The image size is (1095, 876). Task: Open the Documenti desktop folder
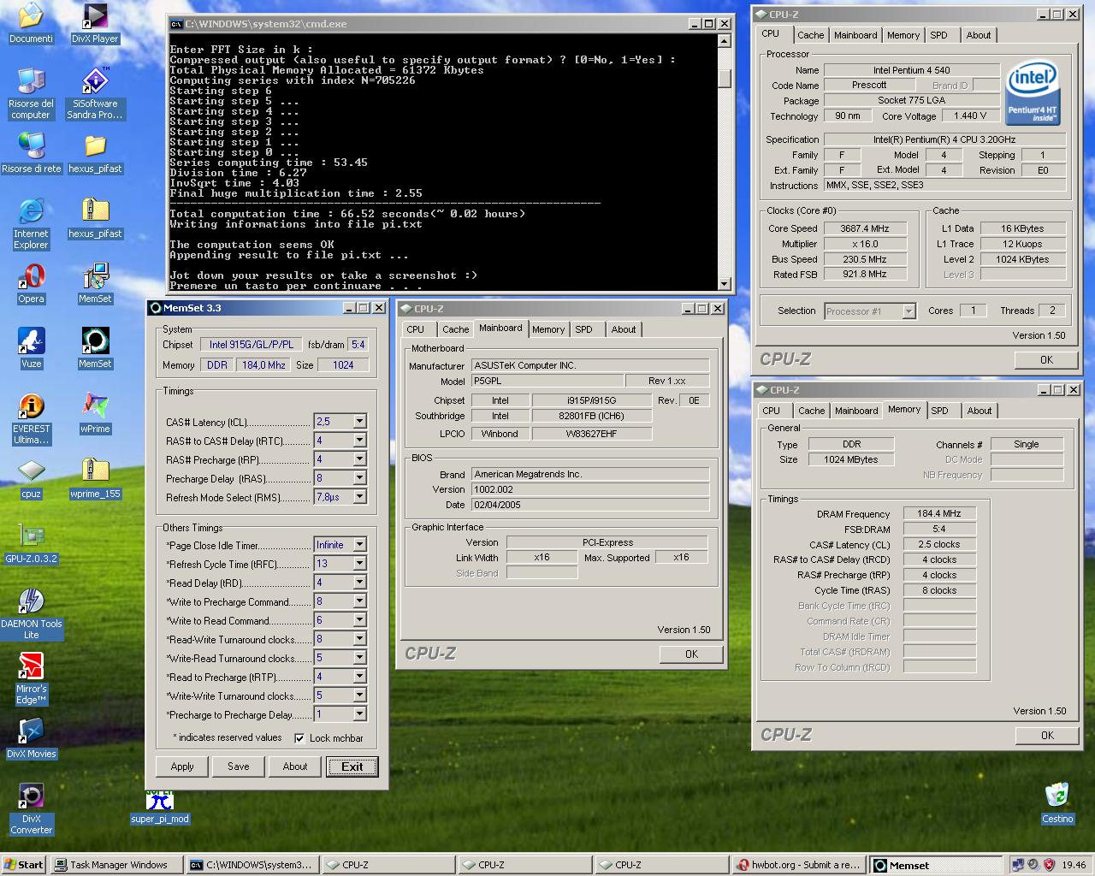click(x=31, y=23)
